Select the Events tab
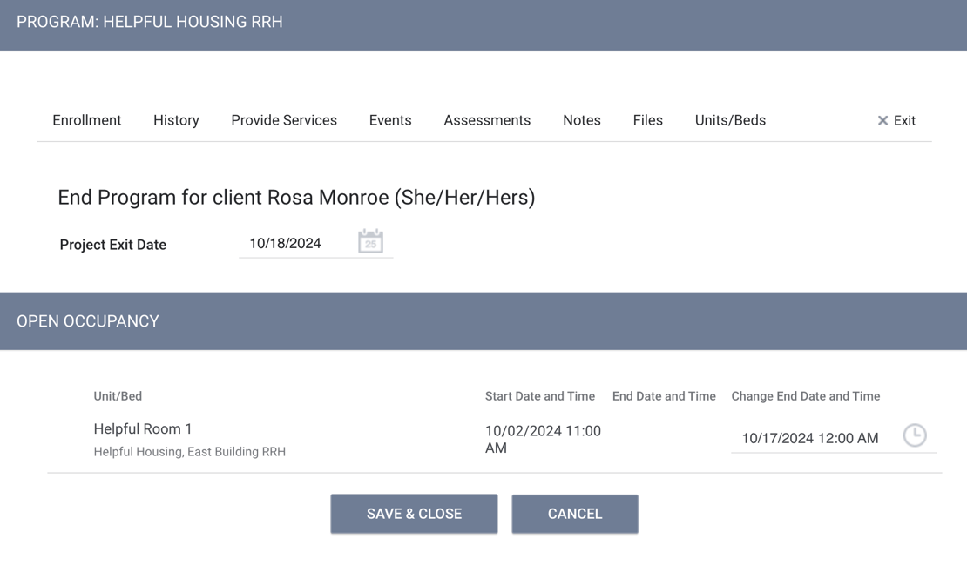Screen dimensions: 967x566 (389, 120)
